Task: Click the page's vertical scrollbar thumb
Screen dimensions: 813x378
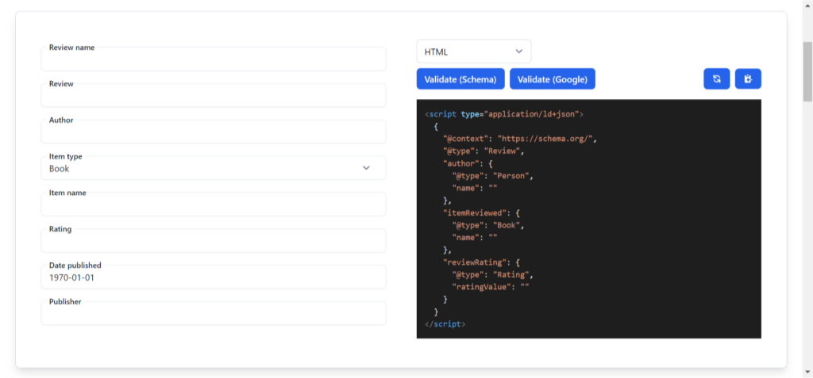Action: click(x=807, y=71)
